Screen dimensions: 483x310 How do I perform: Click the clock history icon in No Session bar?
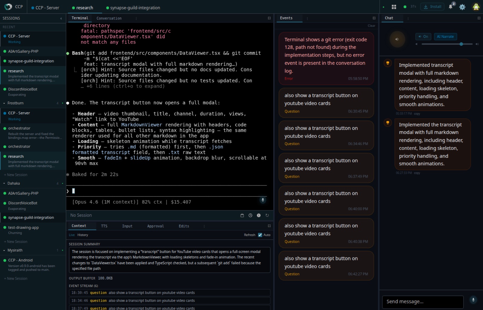coord(250,215)
